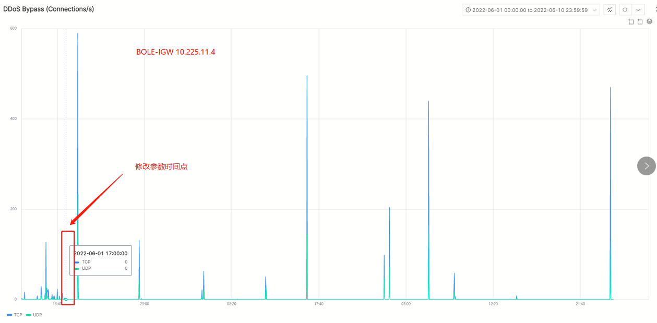The image size is (657, 323).
Task: Click the refresh icon button
Action: (625, 10)
